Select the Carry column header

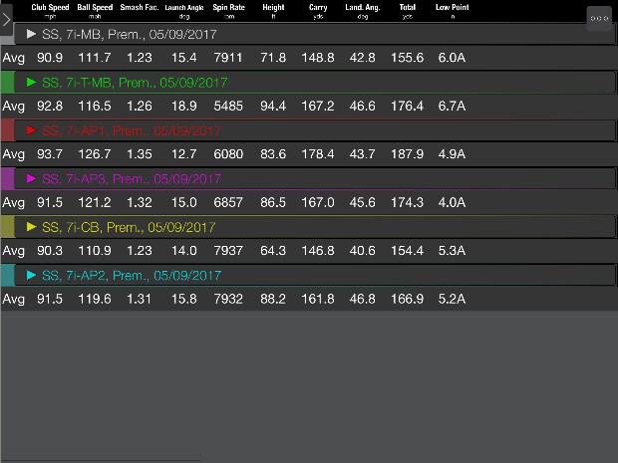318,11
